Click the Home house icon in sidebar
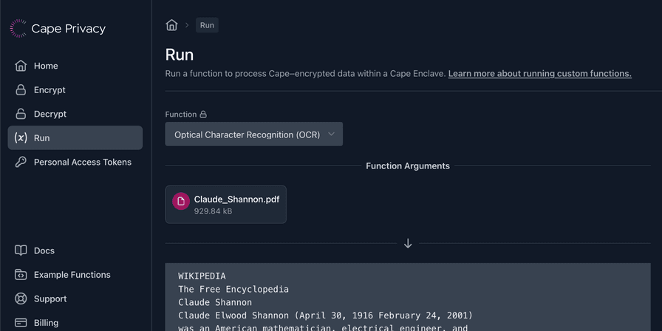 tap(21, 66)
